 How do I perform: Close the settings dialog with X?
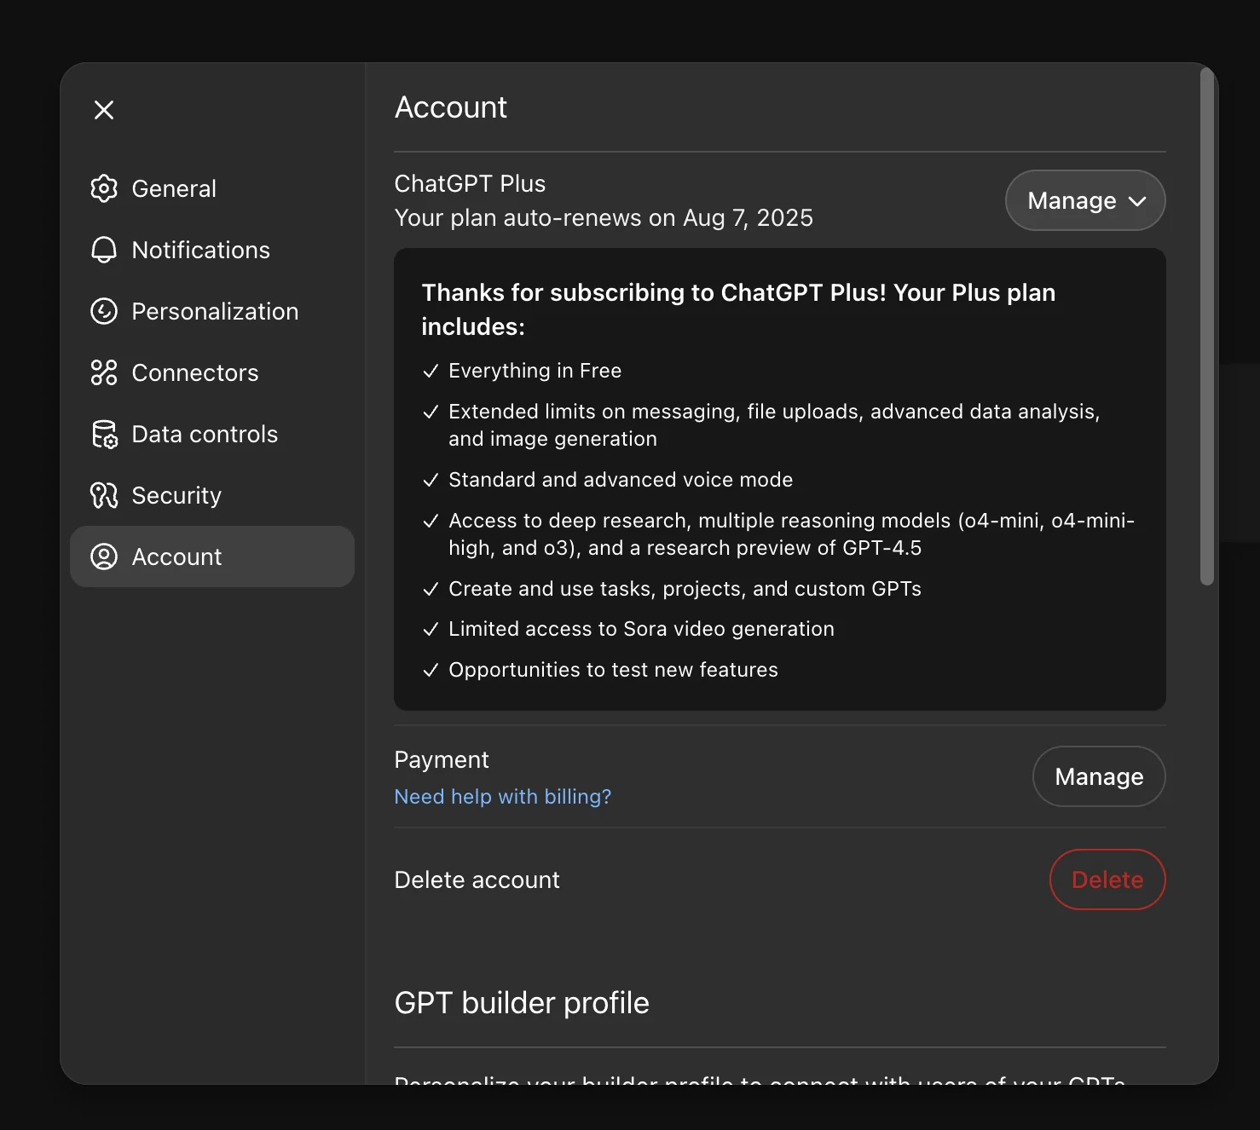point(104,110)
